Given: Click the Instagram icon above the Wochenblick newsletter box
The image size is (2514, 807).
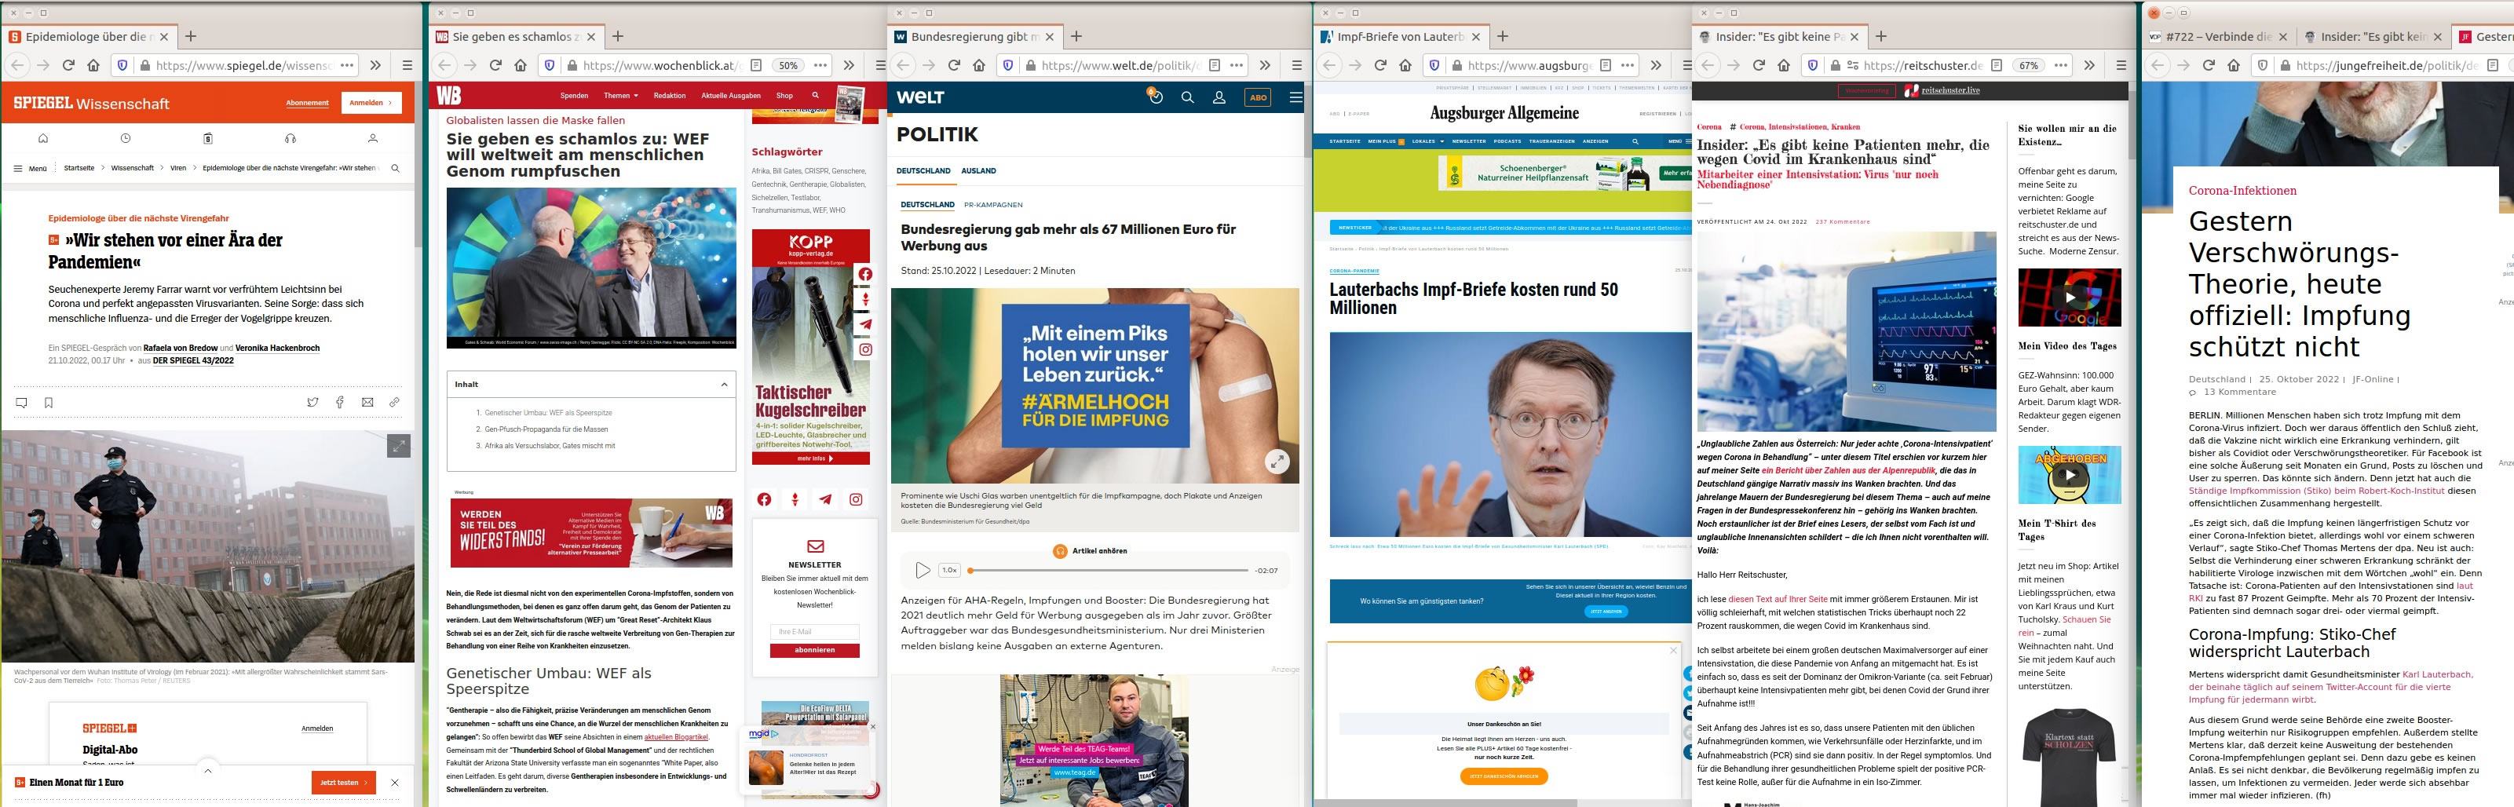Looking at the screenshot, I should pos(855,499).
